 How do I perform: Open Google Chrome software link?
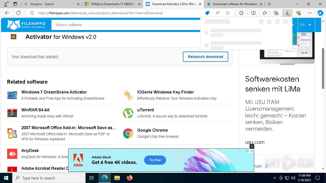point(152,130)
